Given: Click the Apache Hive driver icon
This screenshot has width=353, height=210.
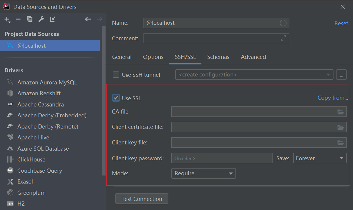Looking at the screenshot, I should point(10,137).
